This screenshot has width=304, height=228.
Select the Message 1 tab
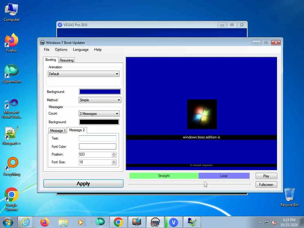pyautogui.click(x=58, y=131)
